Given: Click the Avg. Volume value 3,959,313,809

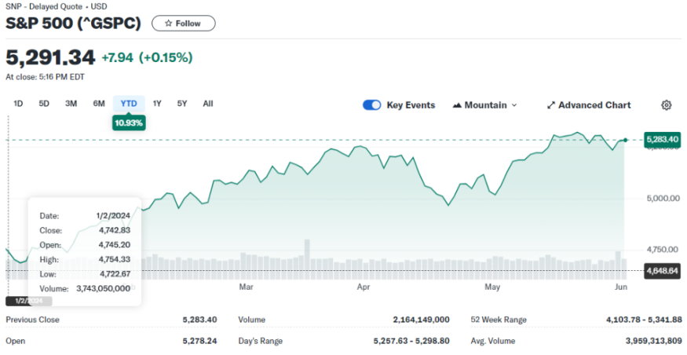Looking at the screenshot, I should (x=654, y=341).
